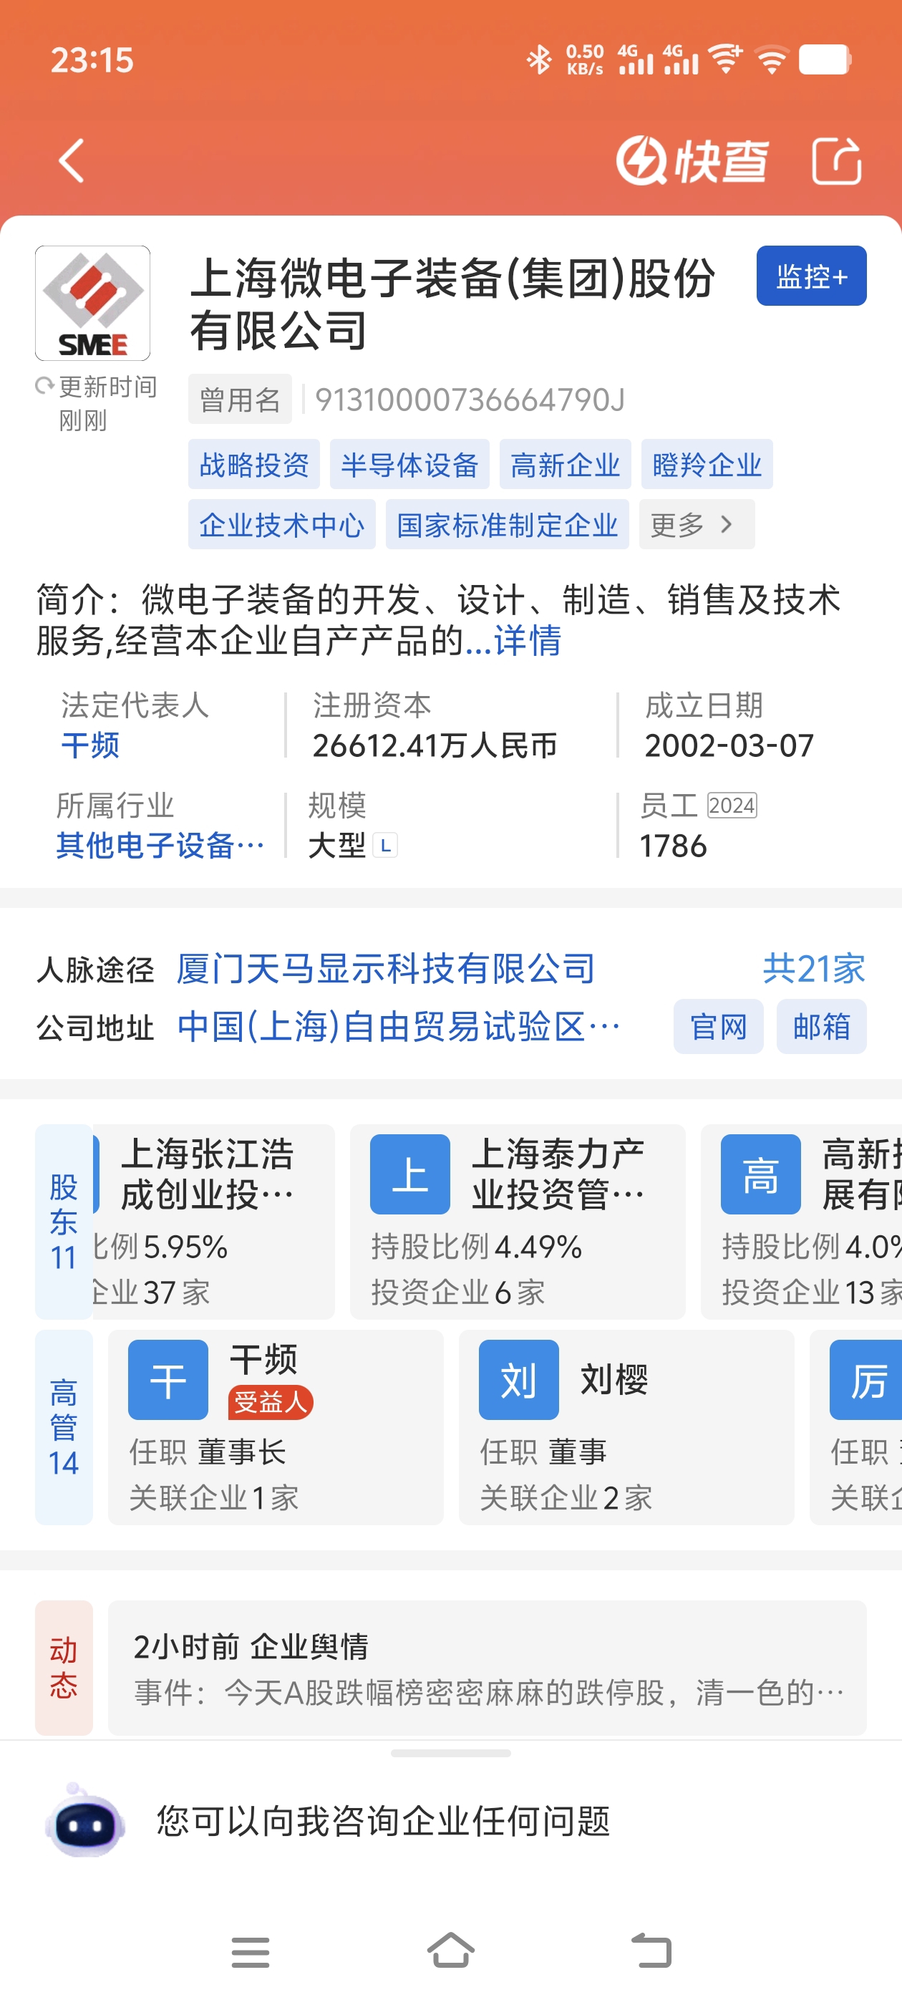Viewport: 902px width, 2005px height.
Task: Open executive 刘樱 董事 card
Action: click(626, 1426)
